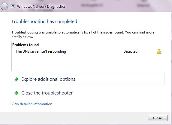The image size is (172, 125).
Task: Click green arrow beside Explore additional options
Action: pos(17,79)
